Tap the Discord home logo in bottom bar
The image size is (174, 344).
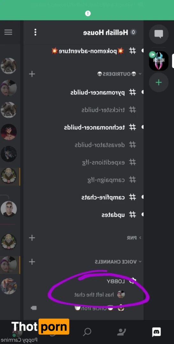pyautogui.click(x=156, y=332)
